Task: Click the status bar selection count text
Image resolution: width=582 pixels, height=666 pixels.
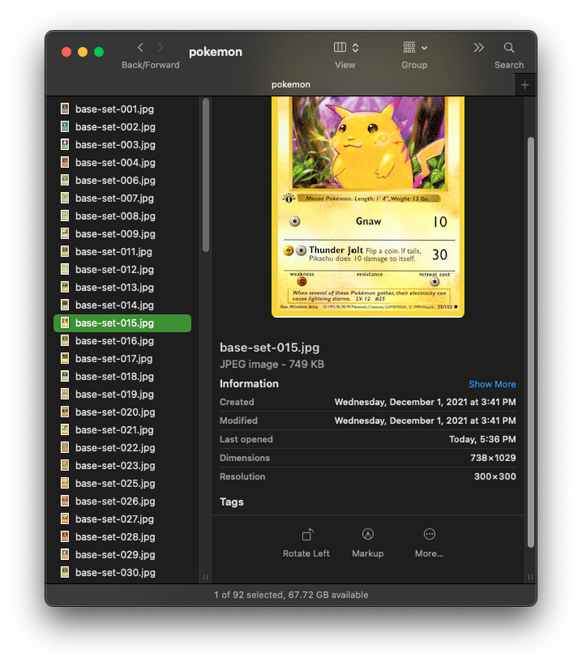Action: click(x=291, y=595)
